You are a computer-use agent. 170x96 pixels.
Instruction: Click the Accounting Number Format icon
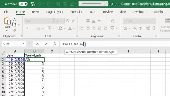[125, 29]
